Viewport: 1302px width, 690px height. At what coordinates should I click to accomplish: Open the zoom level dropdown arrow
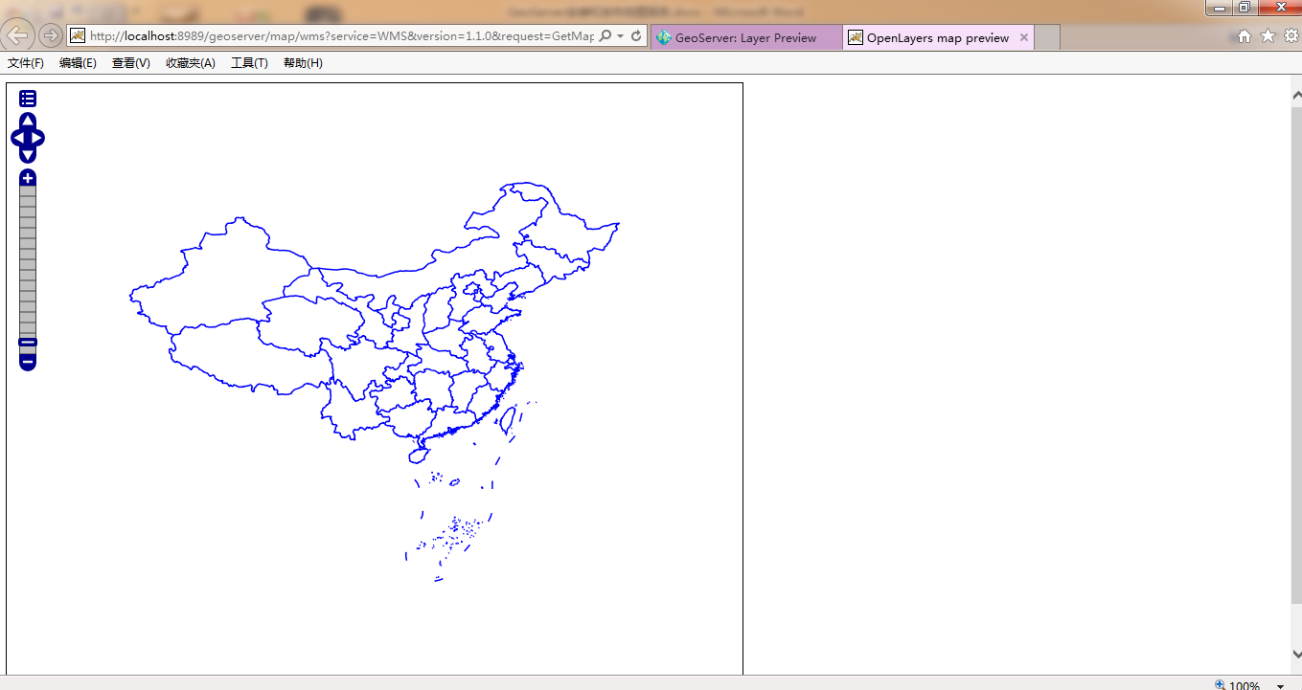coord(1280,685)
